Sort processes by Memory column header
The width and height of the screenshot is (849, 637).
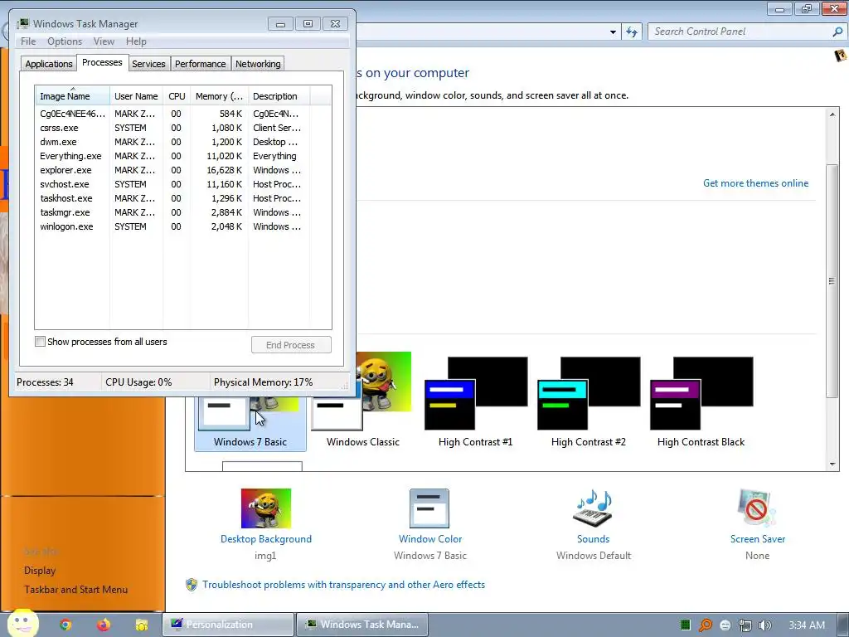click(219, 96)
